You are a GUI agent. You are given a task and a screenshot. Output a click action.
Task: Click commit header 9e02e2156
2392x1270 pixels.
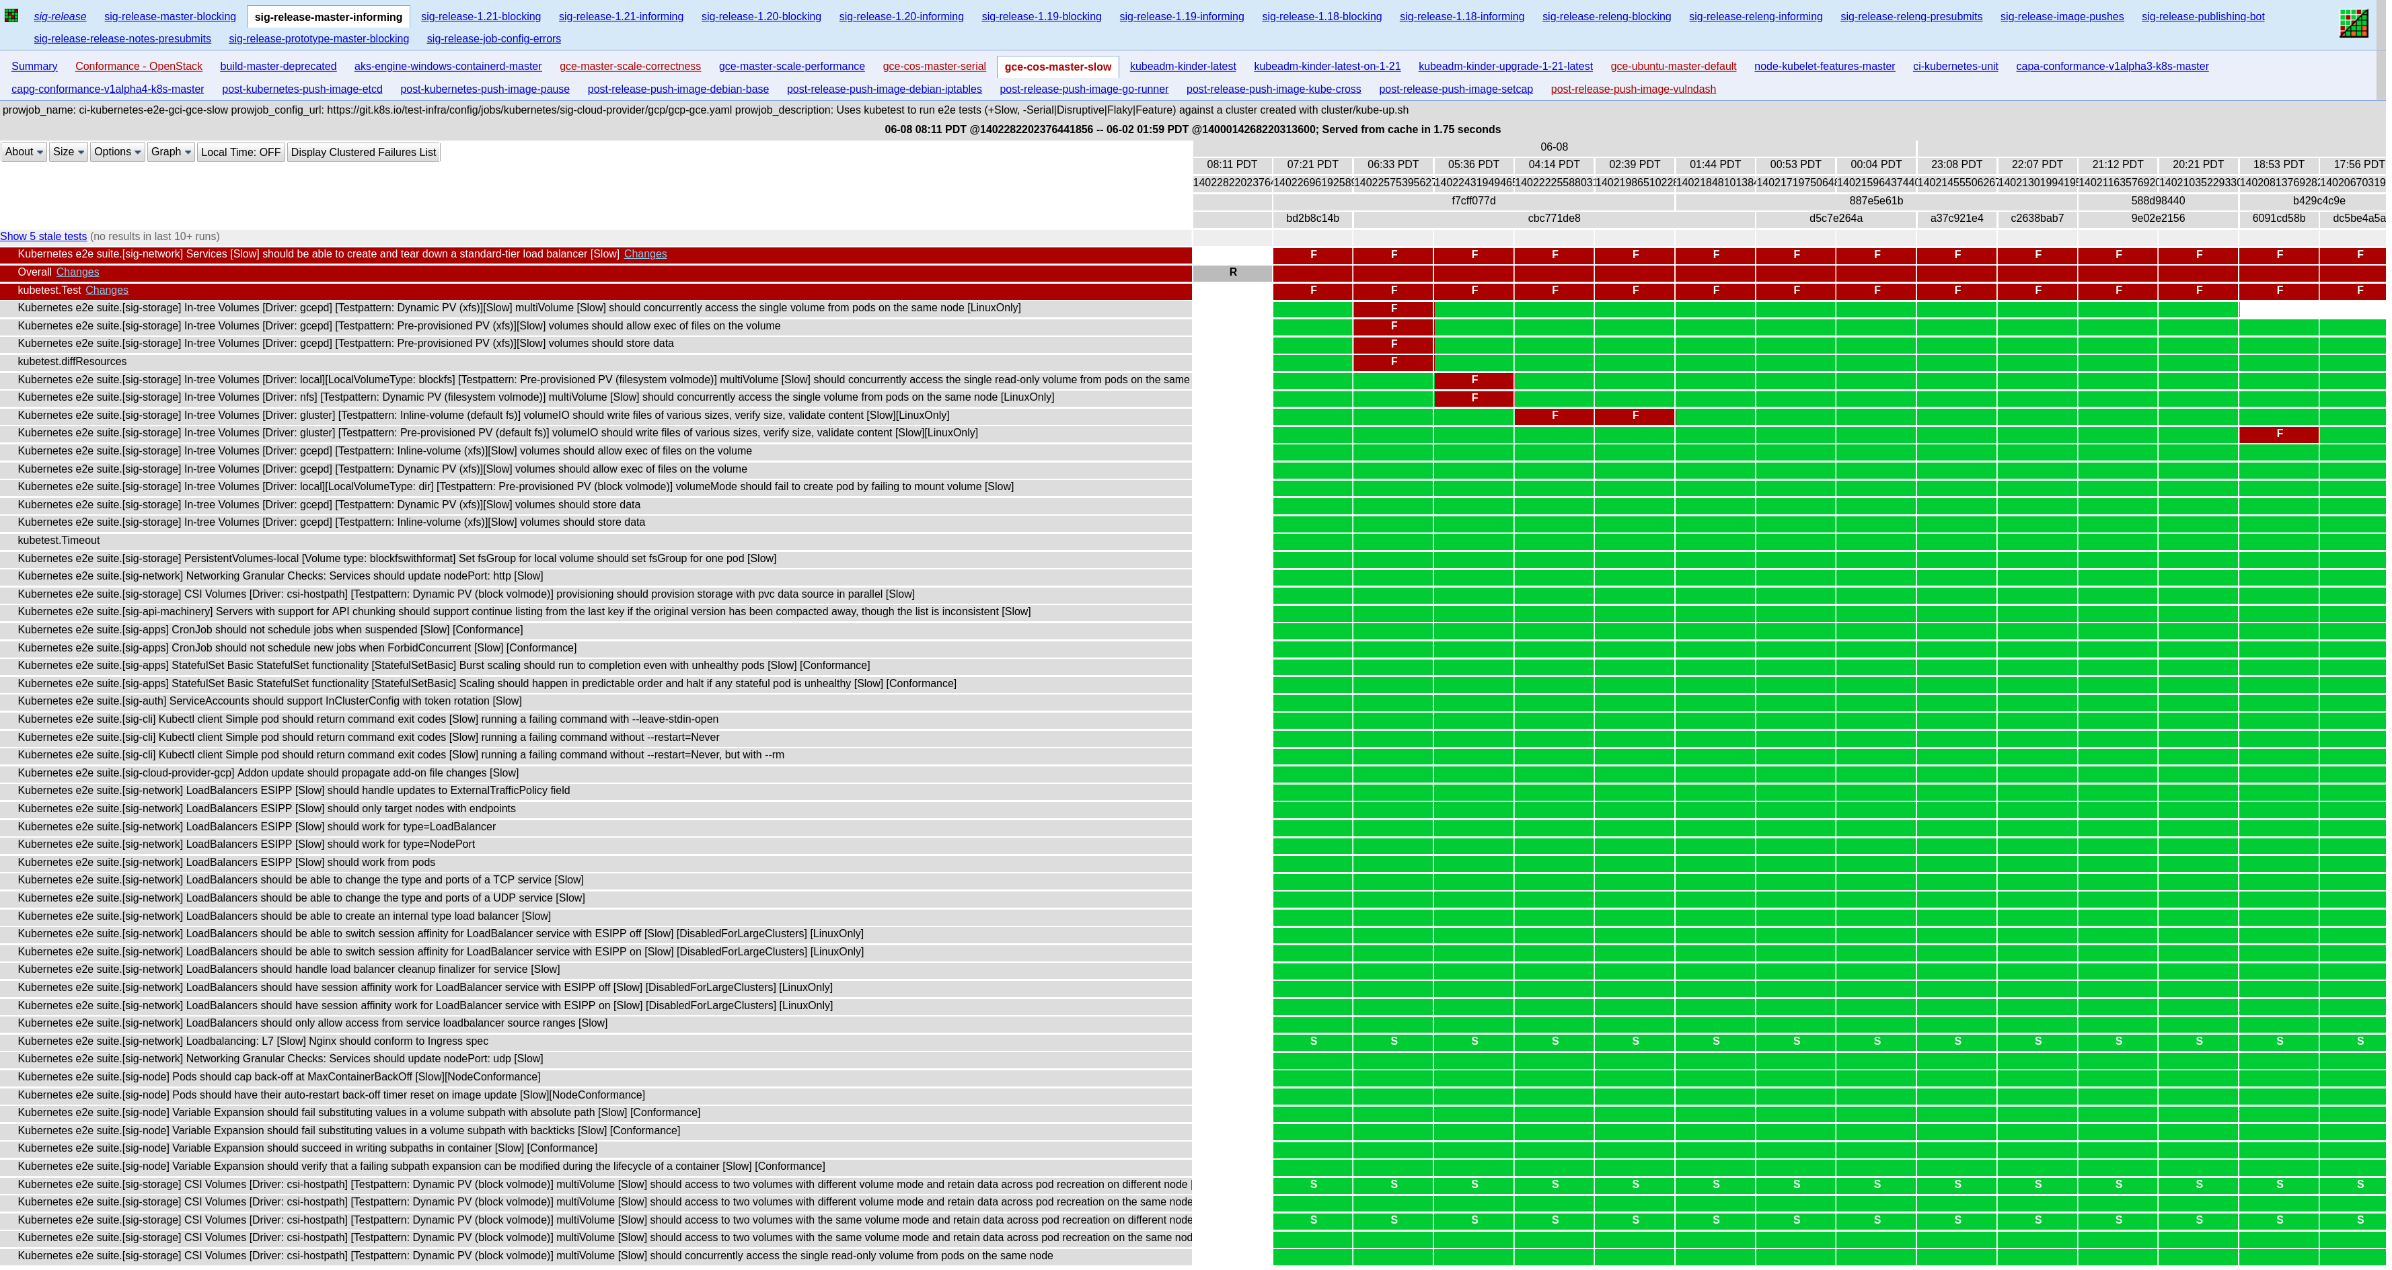pyautogui.click(x=2158, y=219)
